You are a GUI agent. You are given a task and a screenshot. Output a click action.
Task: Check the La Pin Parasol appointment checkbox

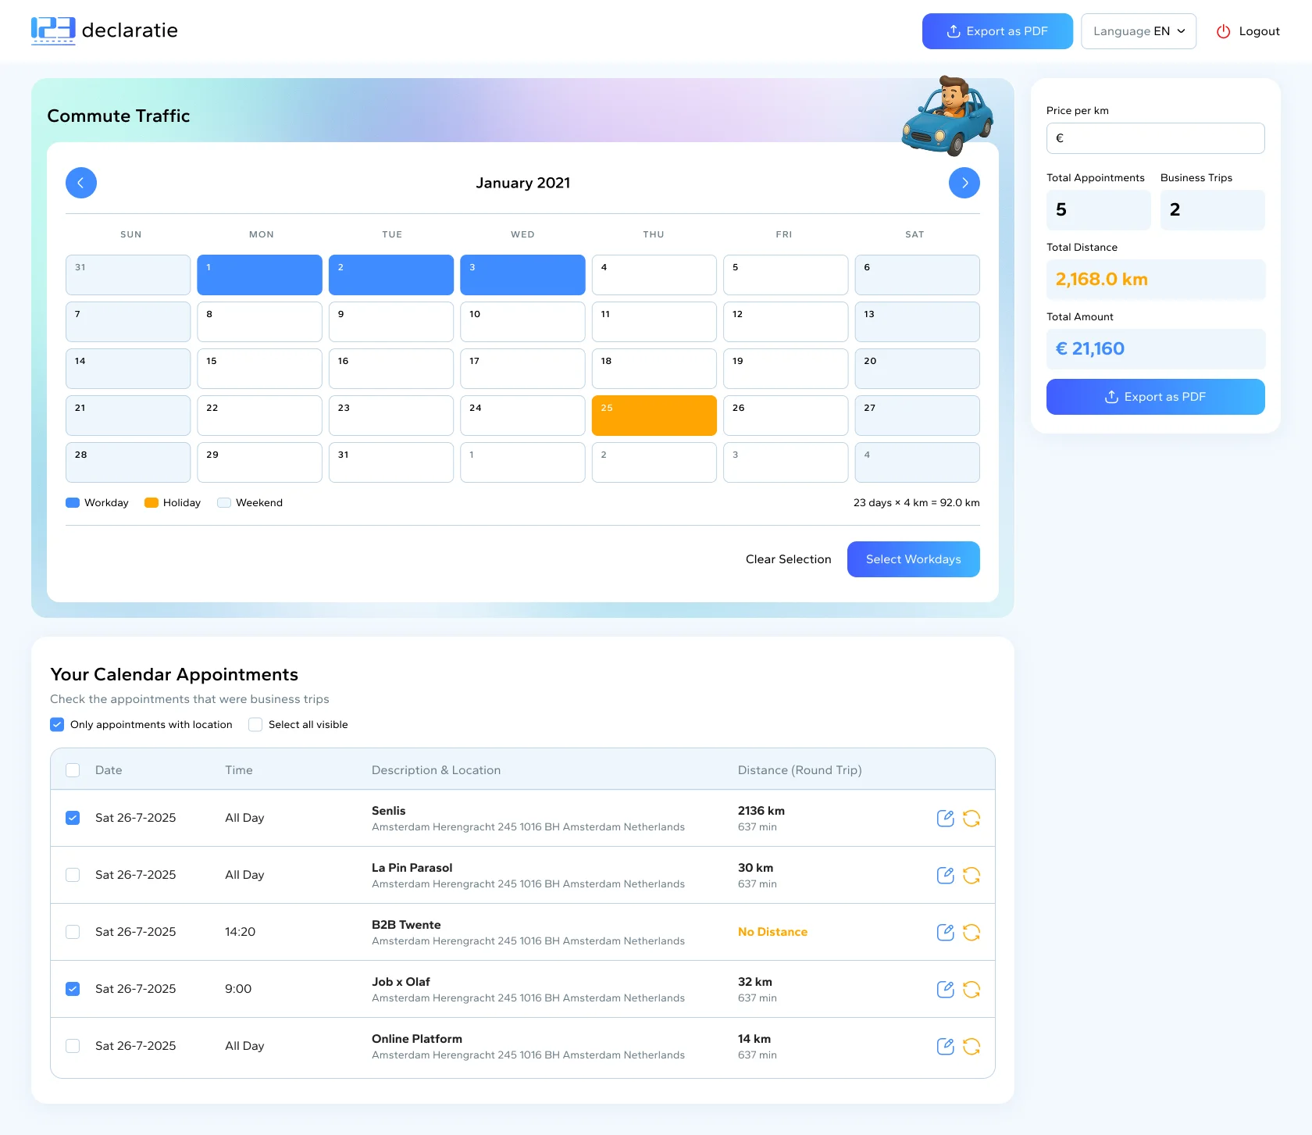[x=73, y=875]
